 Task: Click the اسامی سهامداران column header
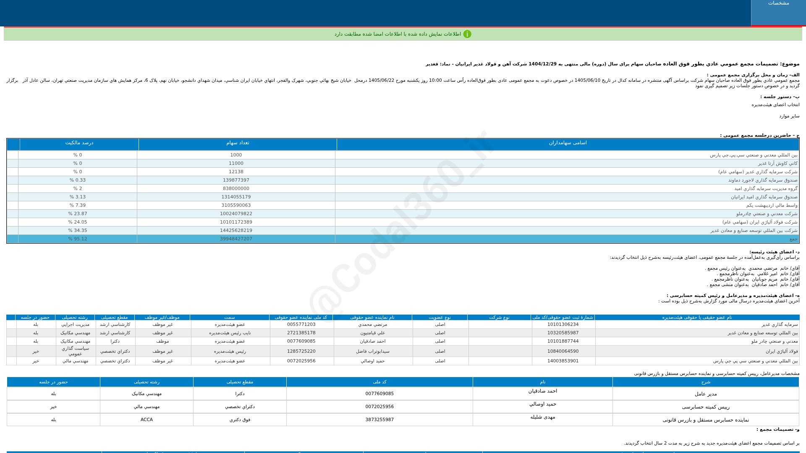click(568, 144)
